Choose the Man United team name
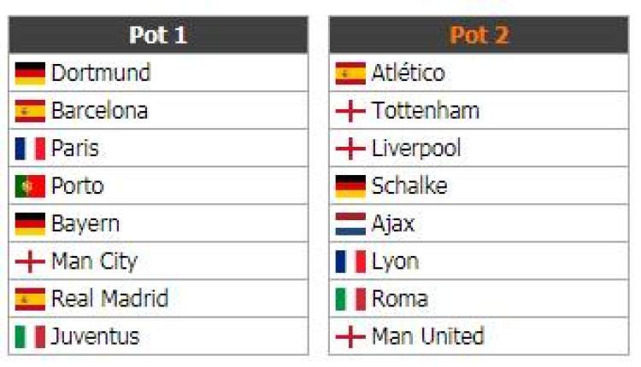The height and width of the screenshot is (367, 641). [427, 336]
